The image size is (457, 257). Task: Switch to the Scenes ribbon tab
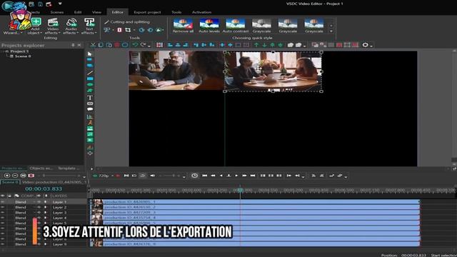[57, 12]
